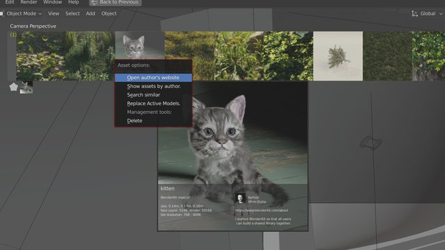Click the 'Camera Perspective' viewport label
Screen dimensions: 445x250
point(33,26)
